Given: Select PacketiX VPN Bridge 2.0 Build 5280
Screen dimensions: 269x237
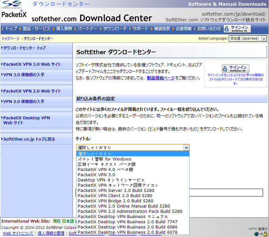Looking at the screenshot, I should tap(133, 201).
